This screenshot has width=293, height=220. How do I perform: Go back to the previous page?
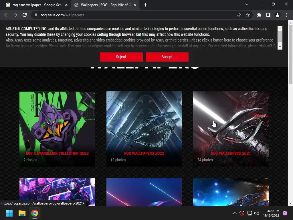click(x=6, y=15)
